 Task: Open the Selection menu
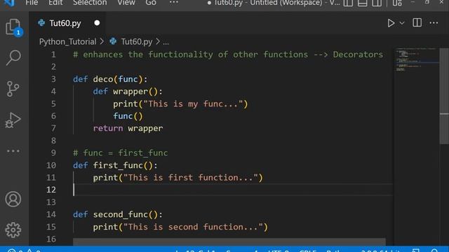tap(90, 3)
